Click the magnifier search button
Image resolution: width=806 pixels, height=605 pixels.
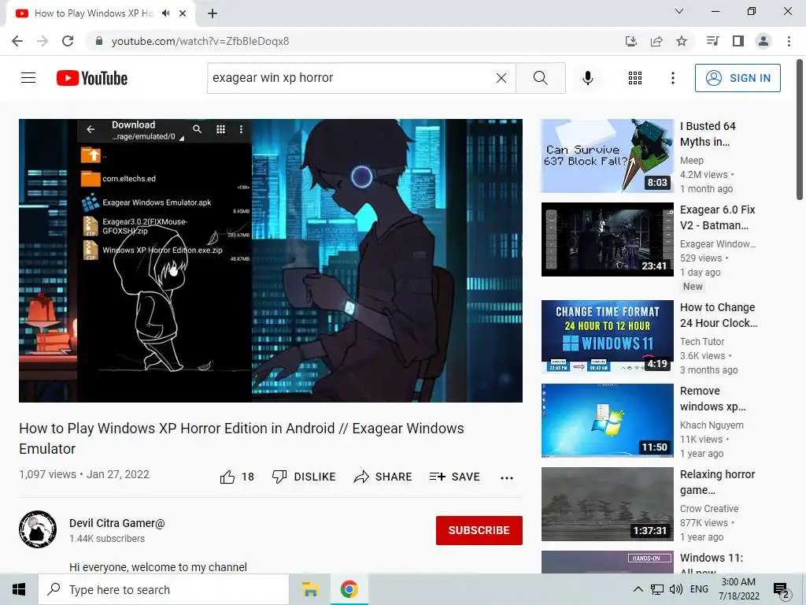(x=540, y=78)
